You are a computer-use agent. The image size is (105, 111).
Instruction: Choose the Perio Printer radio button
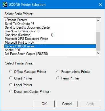58,78
